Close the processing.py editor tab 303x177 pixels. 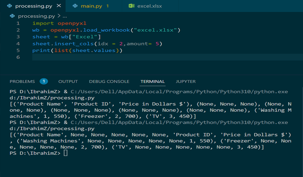point(59,6)
